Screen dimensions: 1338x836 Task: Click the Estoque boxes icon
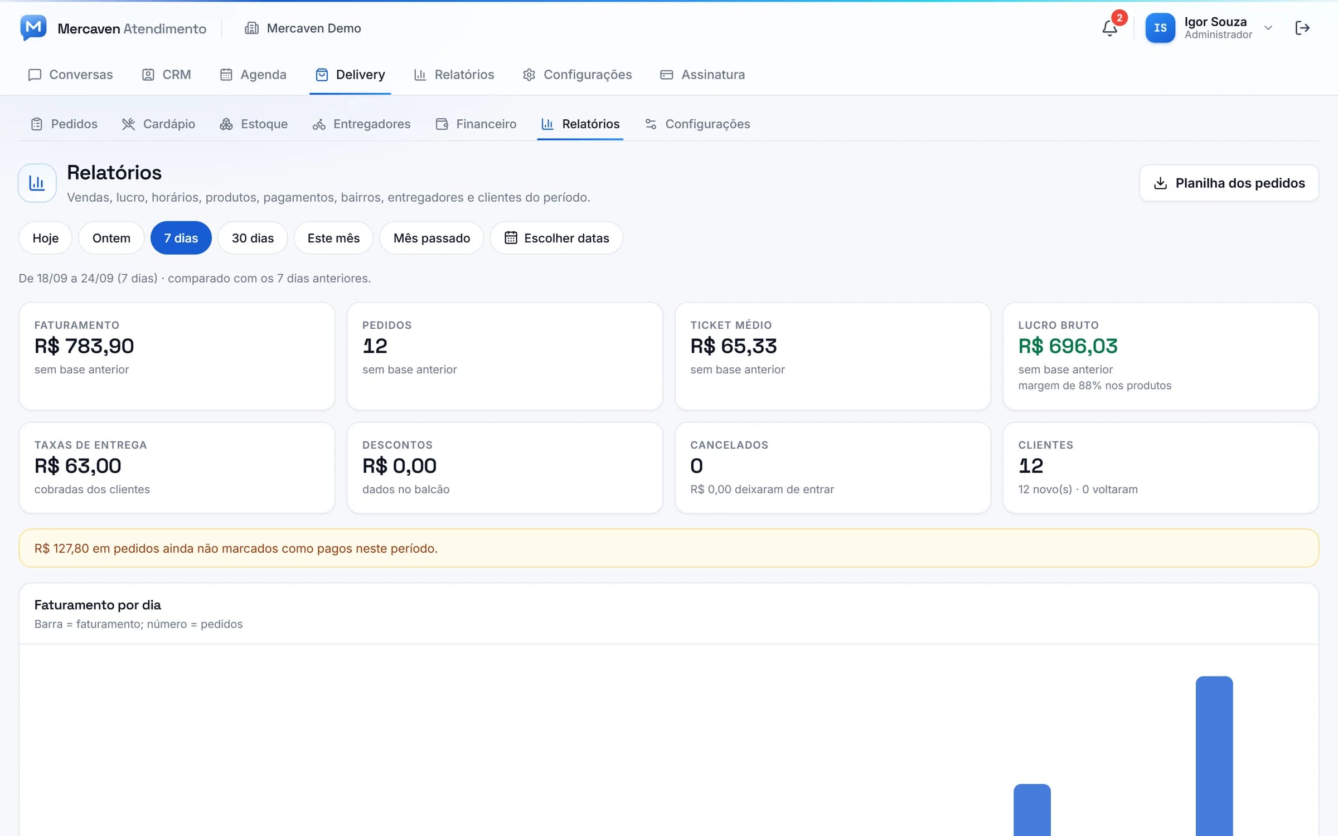pyautogui.click(x=226, y=124)
